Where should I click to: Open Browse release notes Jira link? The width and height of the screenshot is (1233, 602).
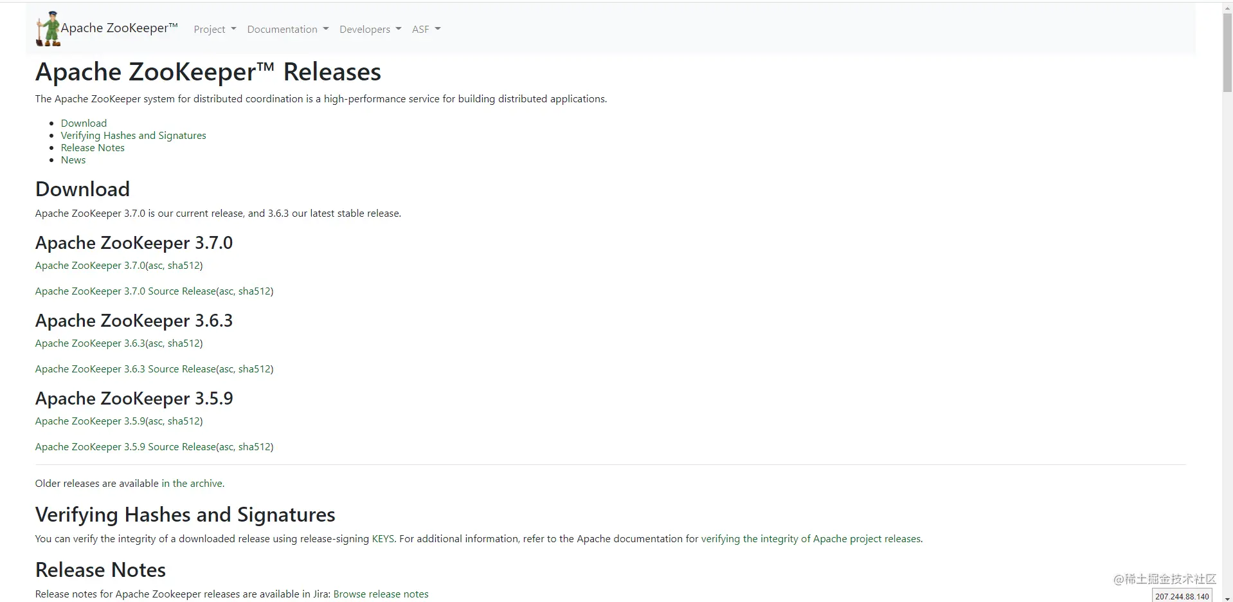(381, 594)
